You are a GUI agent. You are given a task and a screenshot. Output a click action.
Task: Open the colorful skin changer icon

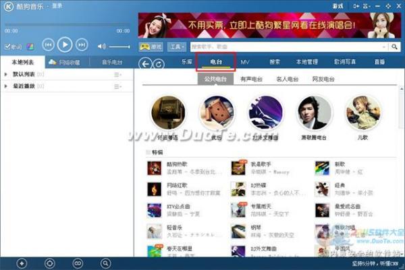click(30, 46)
